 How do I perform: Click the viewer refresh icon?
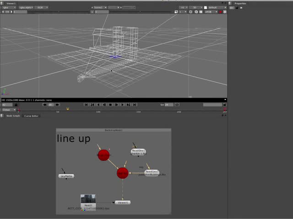pos(196,12)
